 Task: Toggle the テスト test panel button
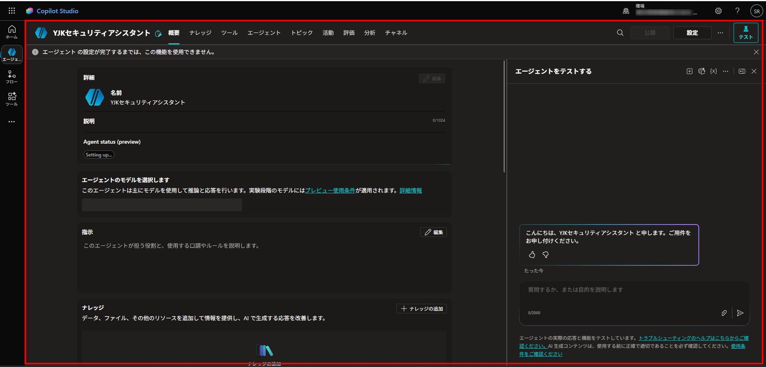pos(746,33)
